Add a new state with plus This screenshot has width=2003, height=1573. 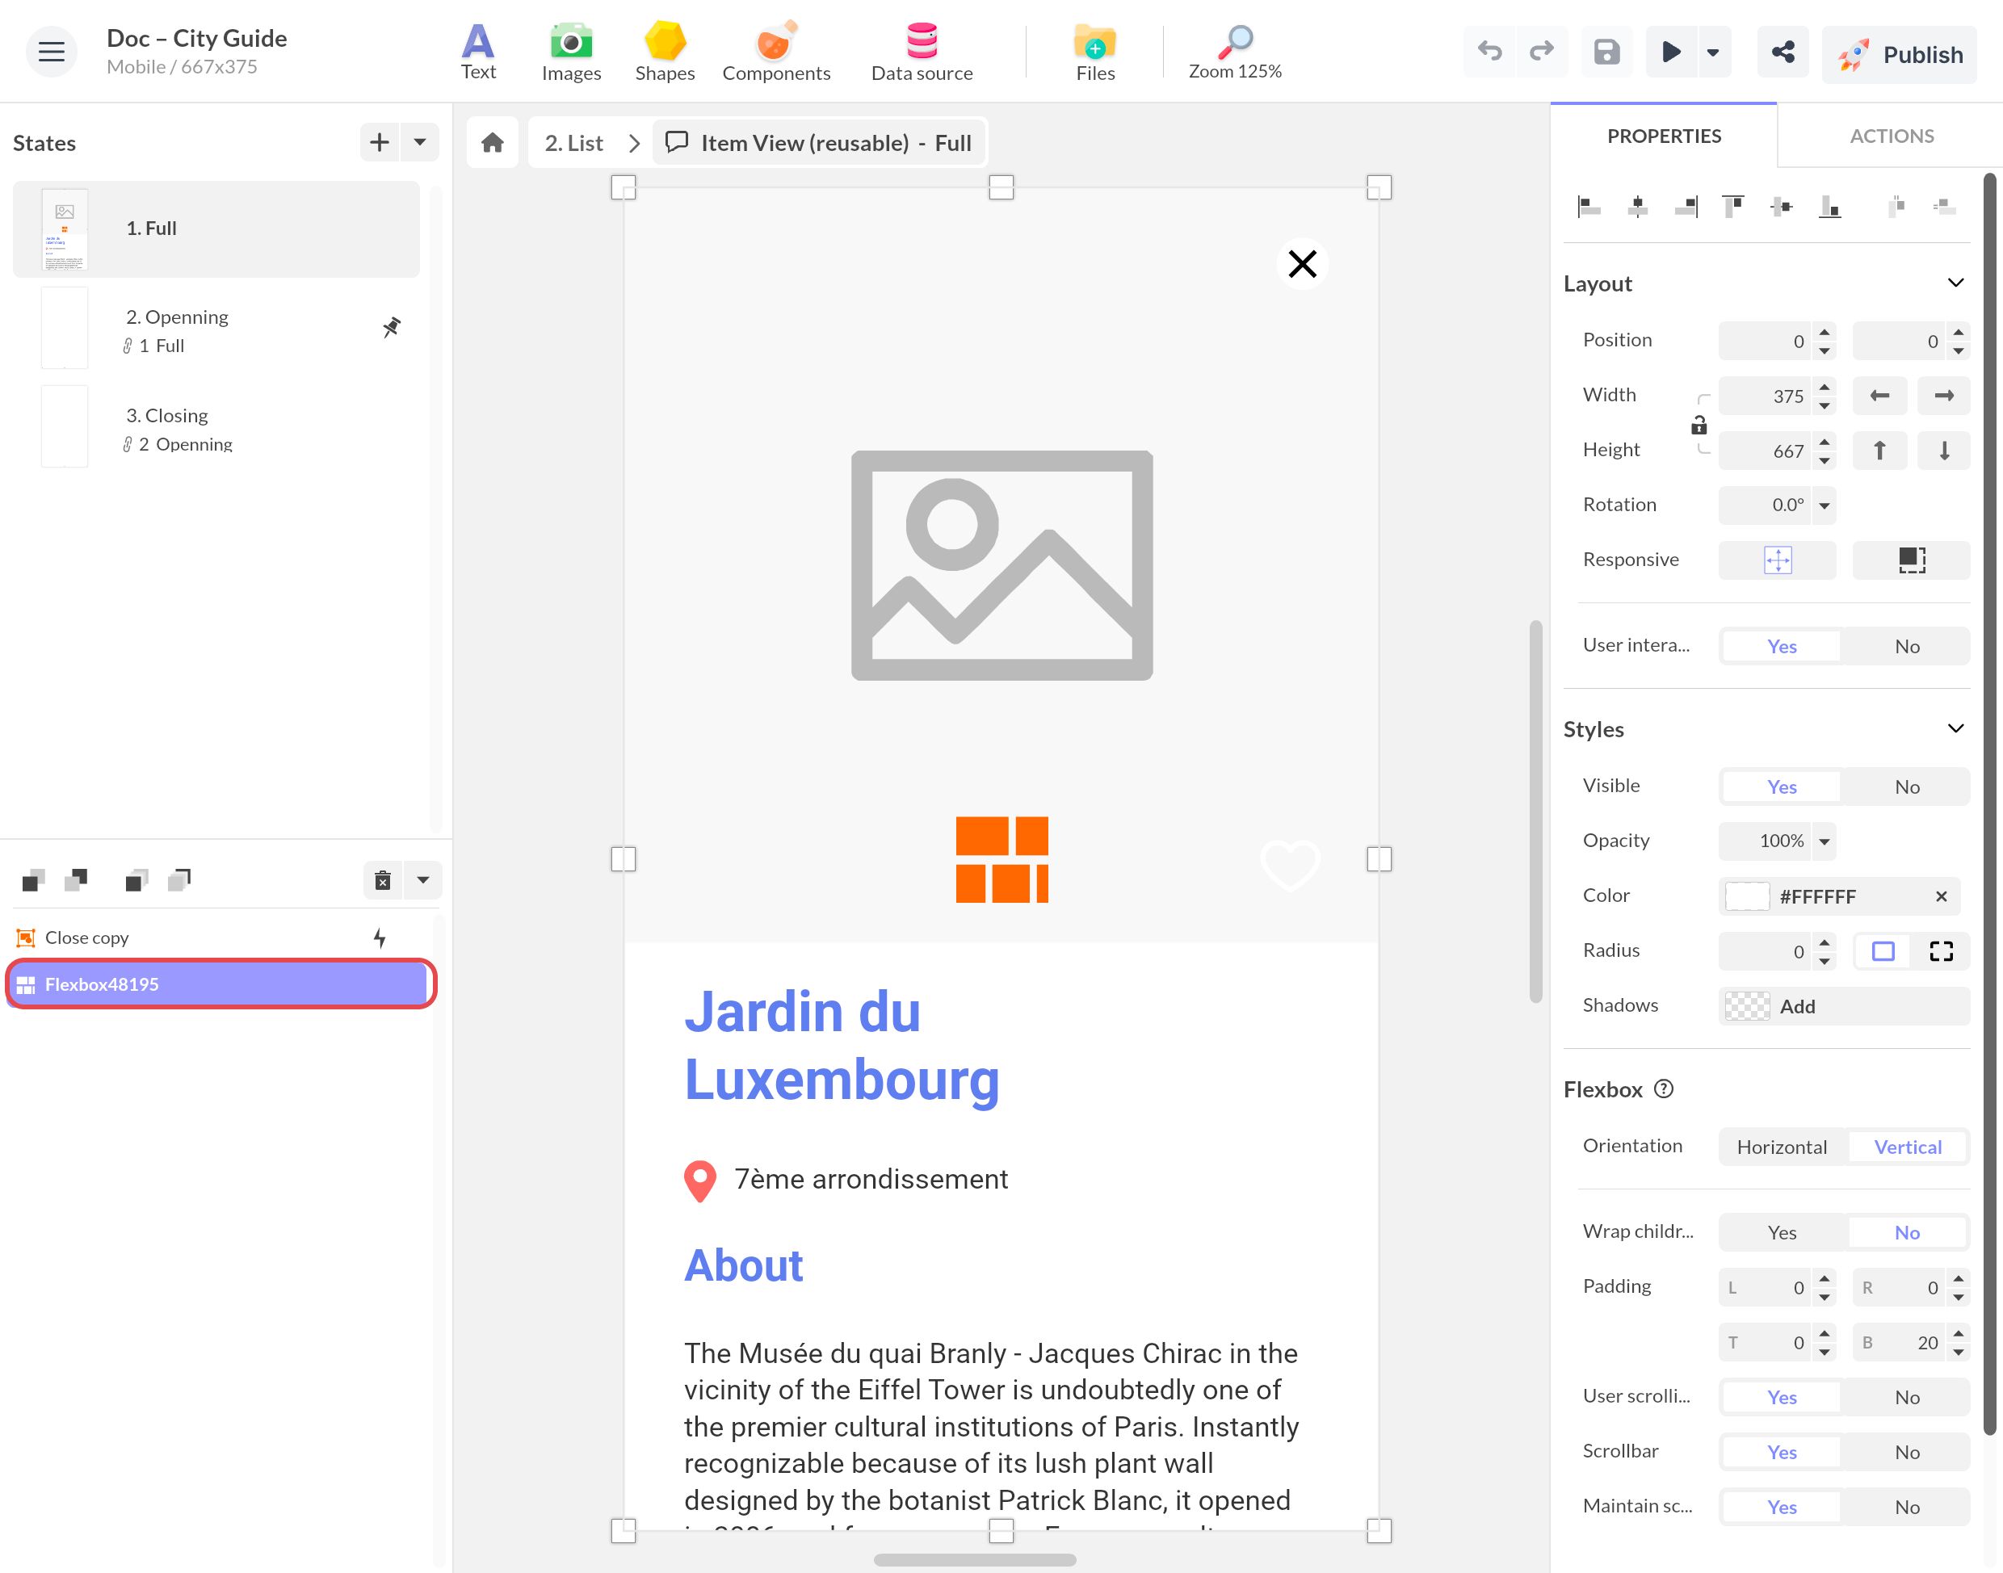click(x=380, y=142)
